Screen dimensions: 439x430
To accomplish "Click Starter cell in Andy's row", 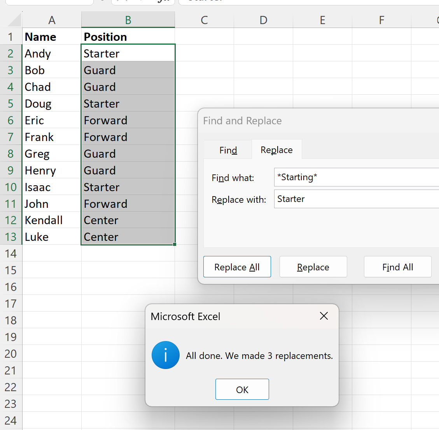I will click(128, 53).
